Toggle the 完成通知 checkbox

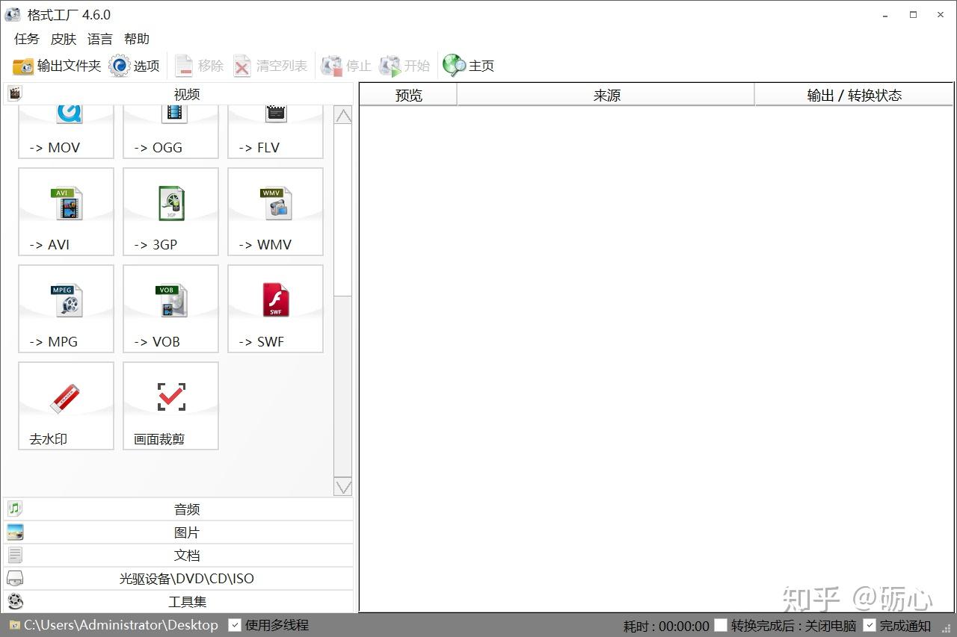coord(870,625)
